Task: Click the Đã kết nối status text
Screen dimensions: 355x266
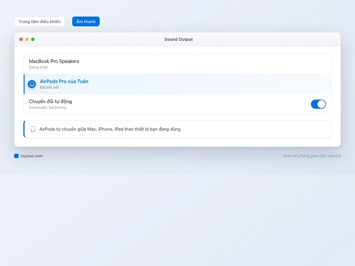Action: [x=49, y=87]
